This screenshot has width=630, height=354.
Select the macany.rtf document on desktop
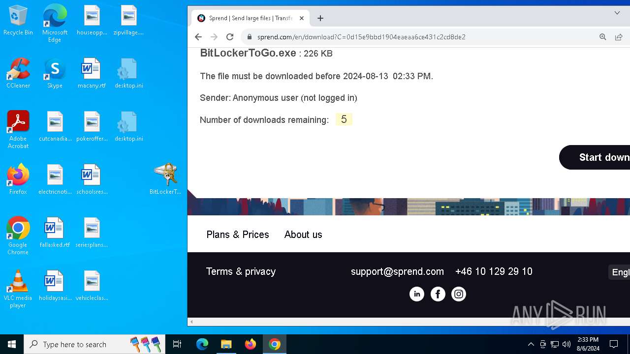pos(92,73)
